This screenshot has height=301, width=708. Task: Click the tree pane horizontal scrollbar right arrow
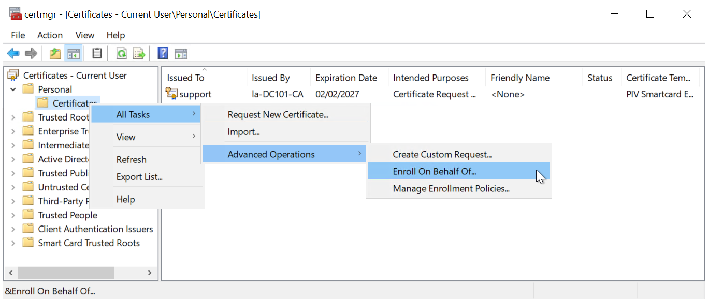click(150, 273)
